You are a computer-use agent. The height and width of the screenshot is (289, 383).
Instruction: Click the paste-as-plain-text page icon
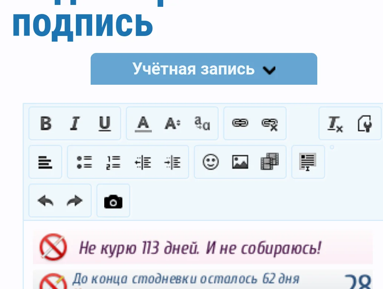365,124
